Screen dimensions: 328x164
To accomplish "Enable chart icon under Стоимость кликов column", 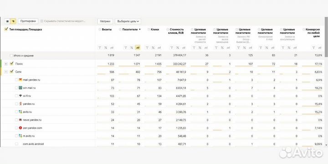I will coord(184,48).
